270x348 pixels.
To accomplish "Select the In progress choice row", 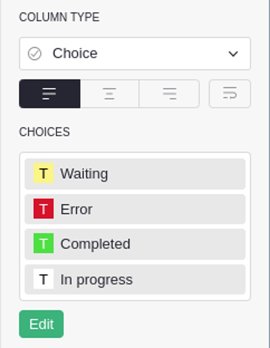I will [x=135, y=279].
